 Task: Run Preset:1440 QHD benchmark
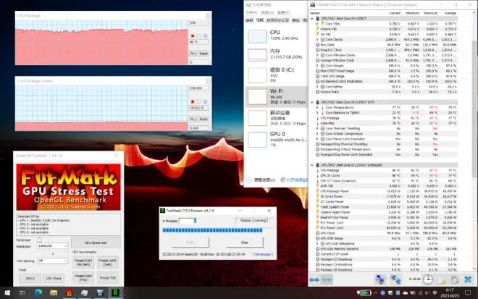(x=108, y=262)
